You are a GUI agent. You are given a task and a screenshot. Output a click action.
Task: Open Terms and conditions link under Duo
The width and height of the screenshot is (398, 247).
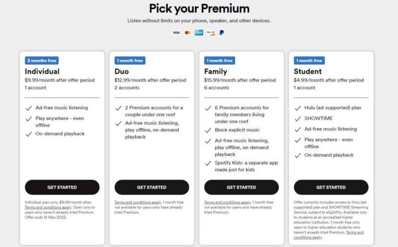(x=138, y=202)
